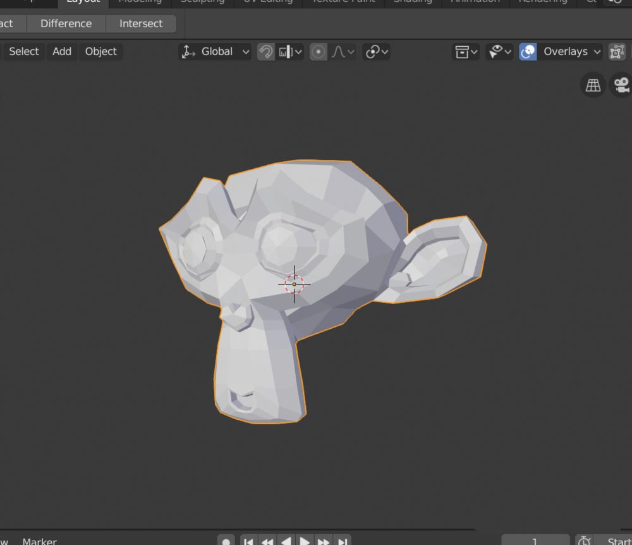Click the Intersect boolean button
This screenshot has width=632, height=545.
tap(141, 23)
